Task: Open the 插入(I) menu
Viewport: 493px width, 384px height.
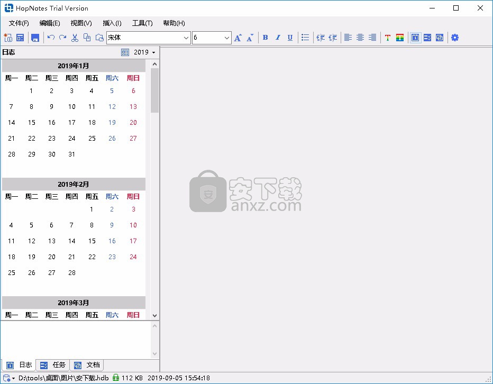Action: pyautogui.click(x=112, y=23)
